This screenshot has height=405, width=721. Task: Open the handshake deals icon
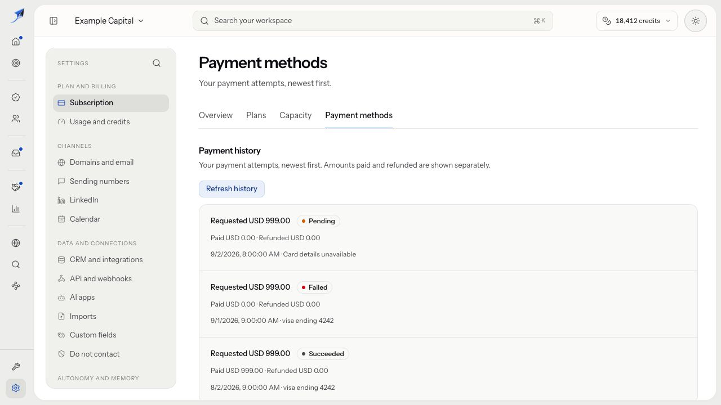click(x=16, y=187)
